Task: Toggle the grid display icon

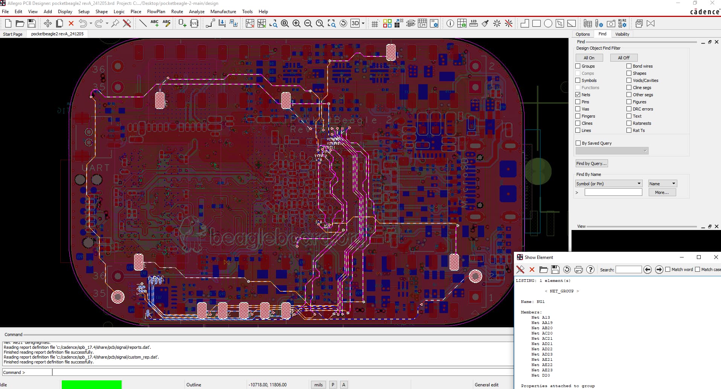Action: [x=375, y=24]
